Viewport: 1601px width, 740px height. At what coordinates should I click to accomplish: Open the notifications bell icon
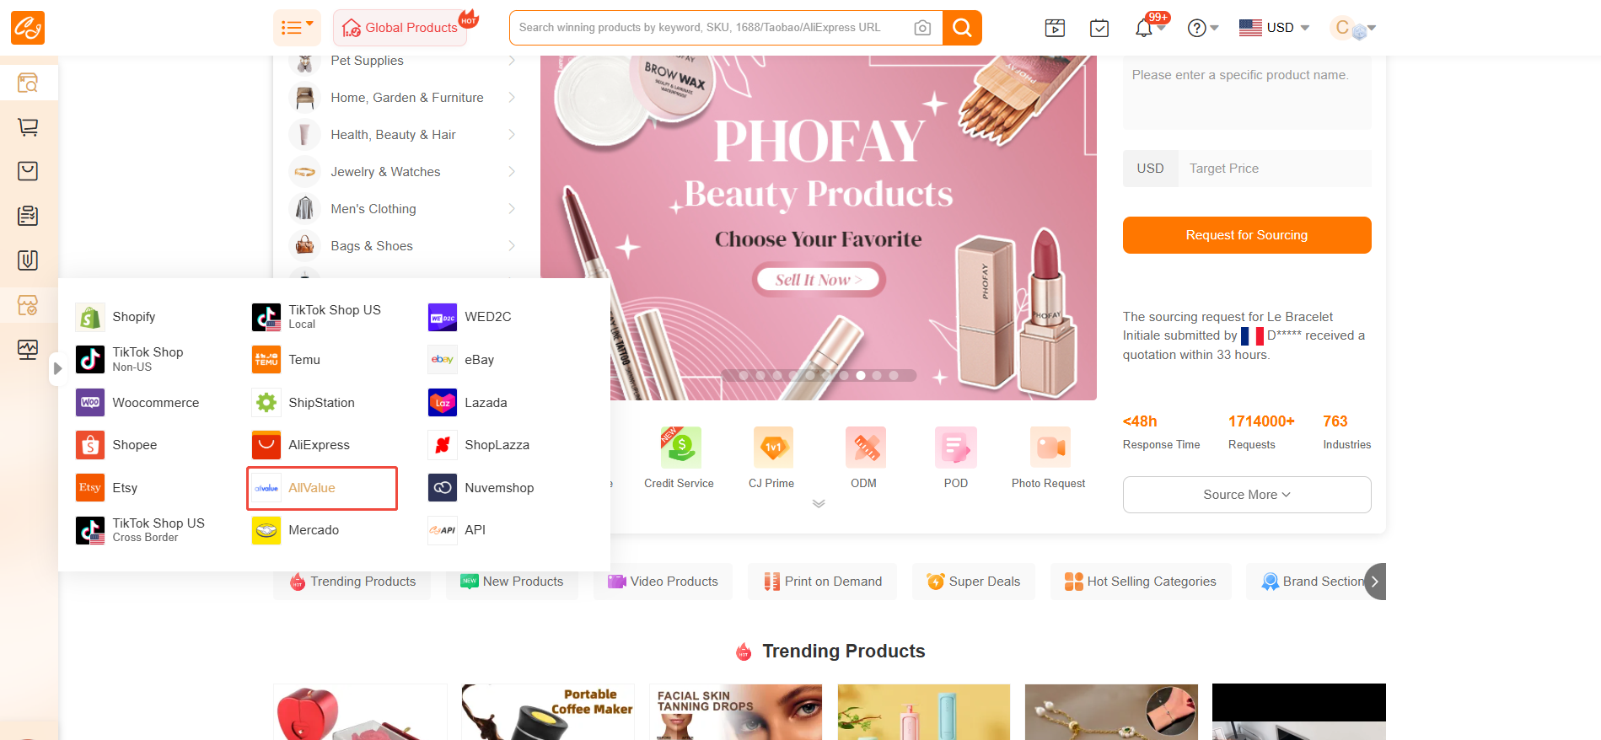tap(1143, 28)
